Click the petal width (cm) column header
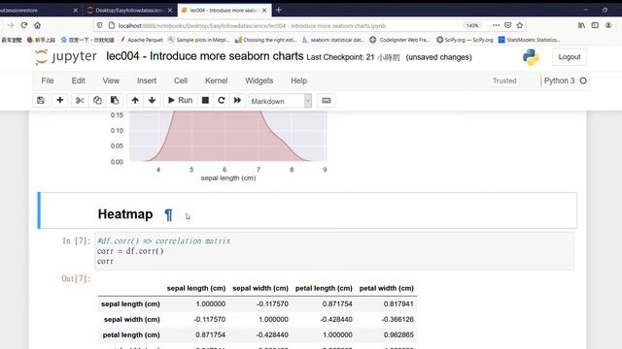 (387, 288)
